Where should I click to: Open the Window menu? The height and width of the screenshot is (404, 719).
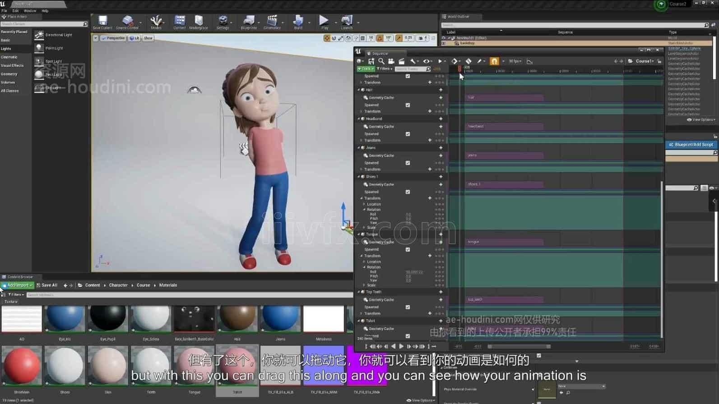pos(30,11)
